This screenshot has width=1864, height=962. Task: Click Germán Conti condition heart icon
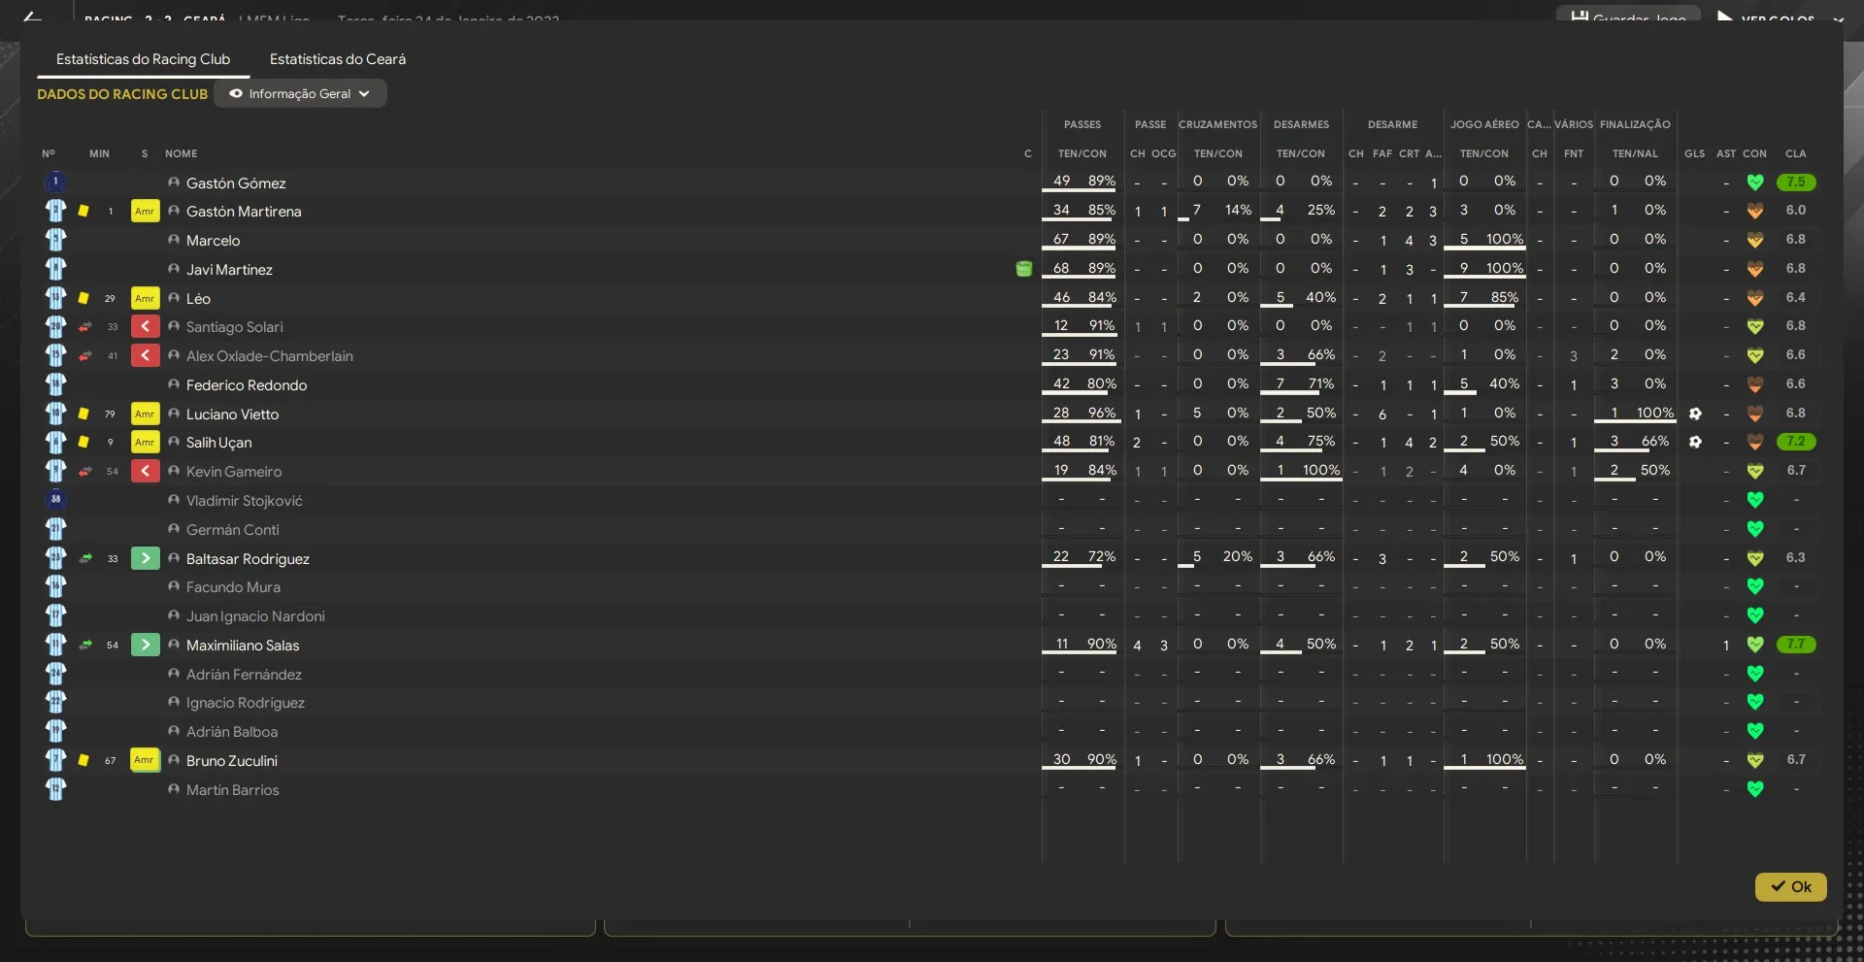[1755, 529]
